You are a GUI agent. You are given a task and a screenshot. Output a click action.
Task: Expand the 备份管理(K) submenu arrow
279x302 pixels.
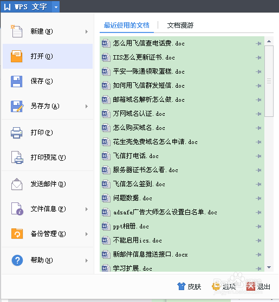87,234
